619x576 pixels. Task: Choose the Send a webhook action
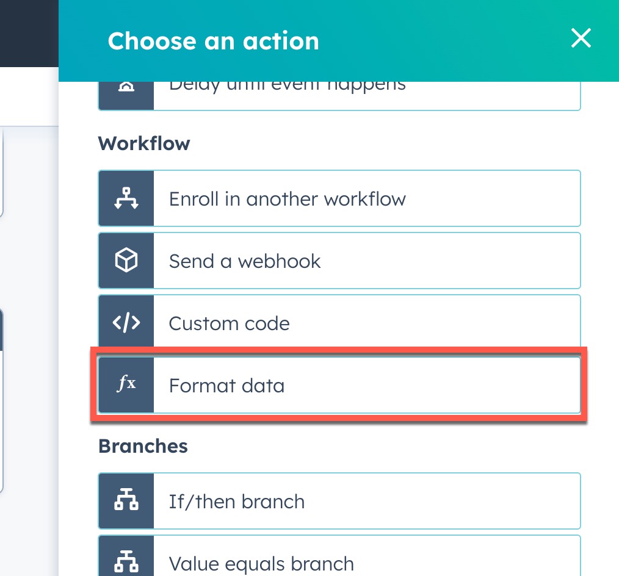click(x=245, y=261)
